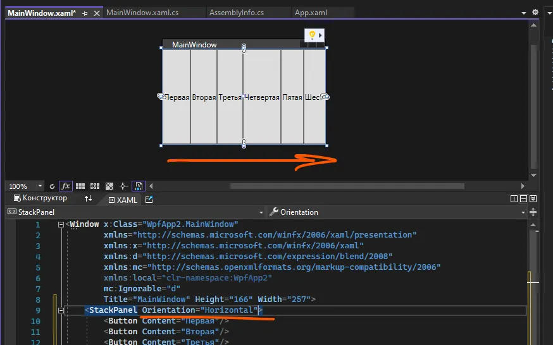Screen dimensions: 553x345
Task: Click Button Content Первая on line 10
Action: pos(166,321)
